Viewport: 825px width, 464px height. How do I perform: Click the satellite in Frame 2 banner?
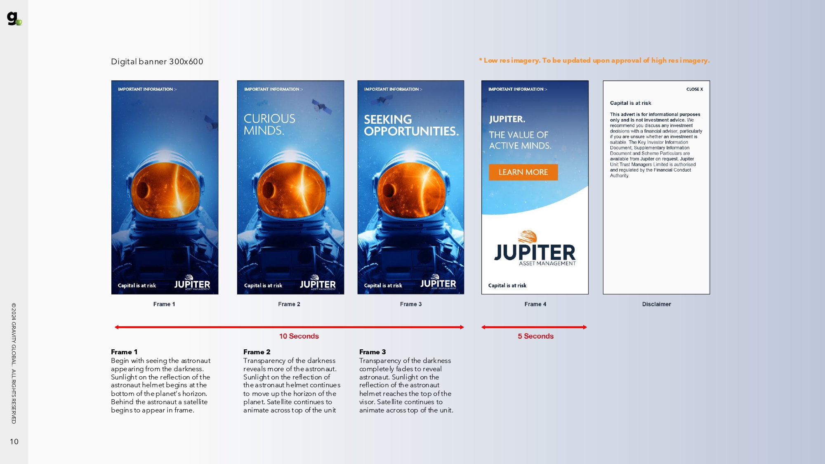pos(322,107)
